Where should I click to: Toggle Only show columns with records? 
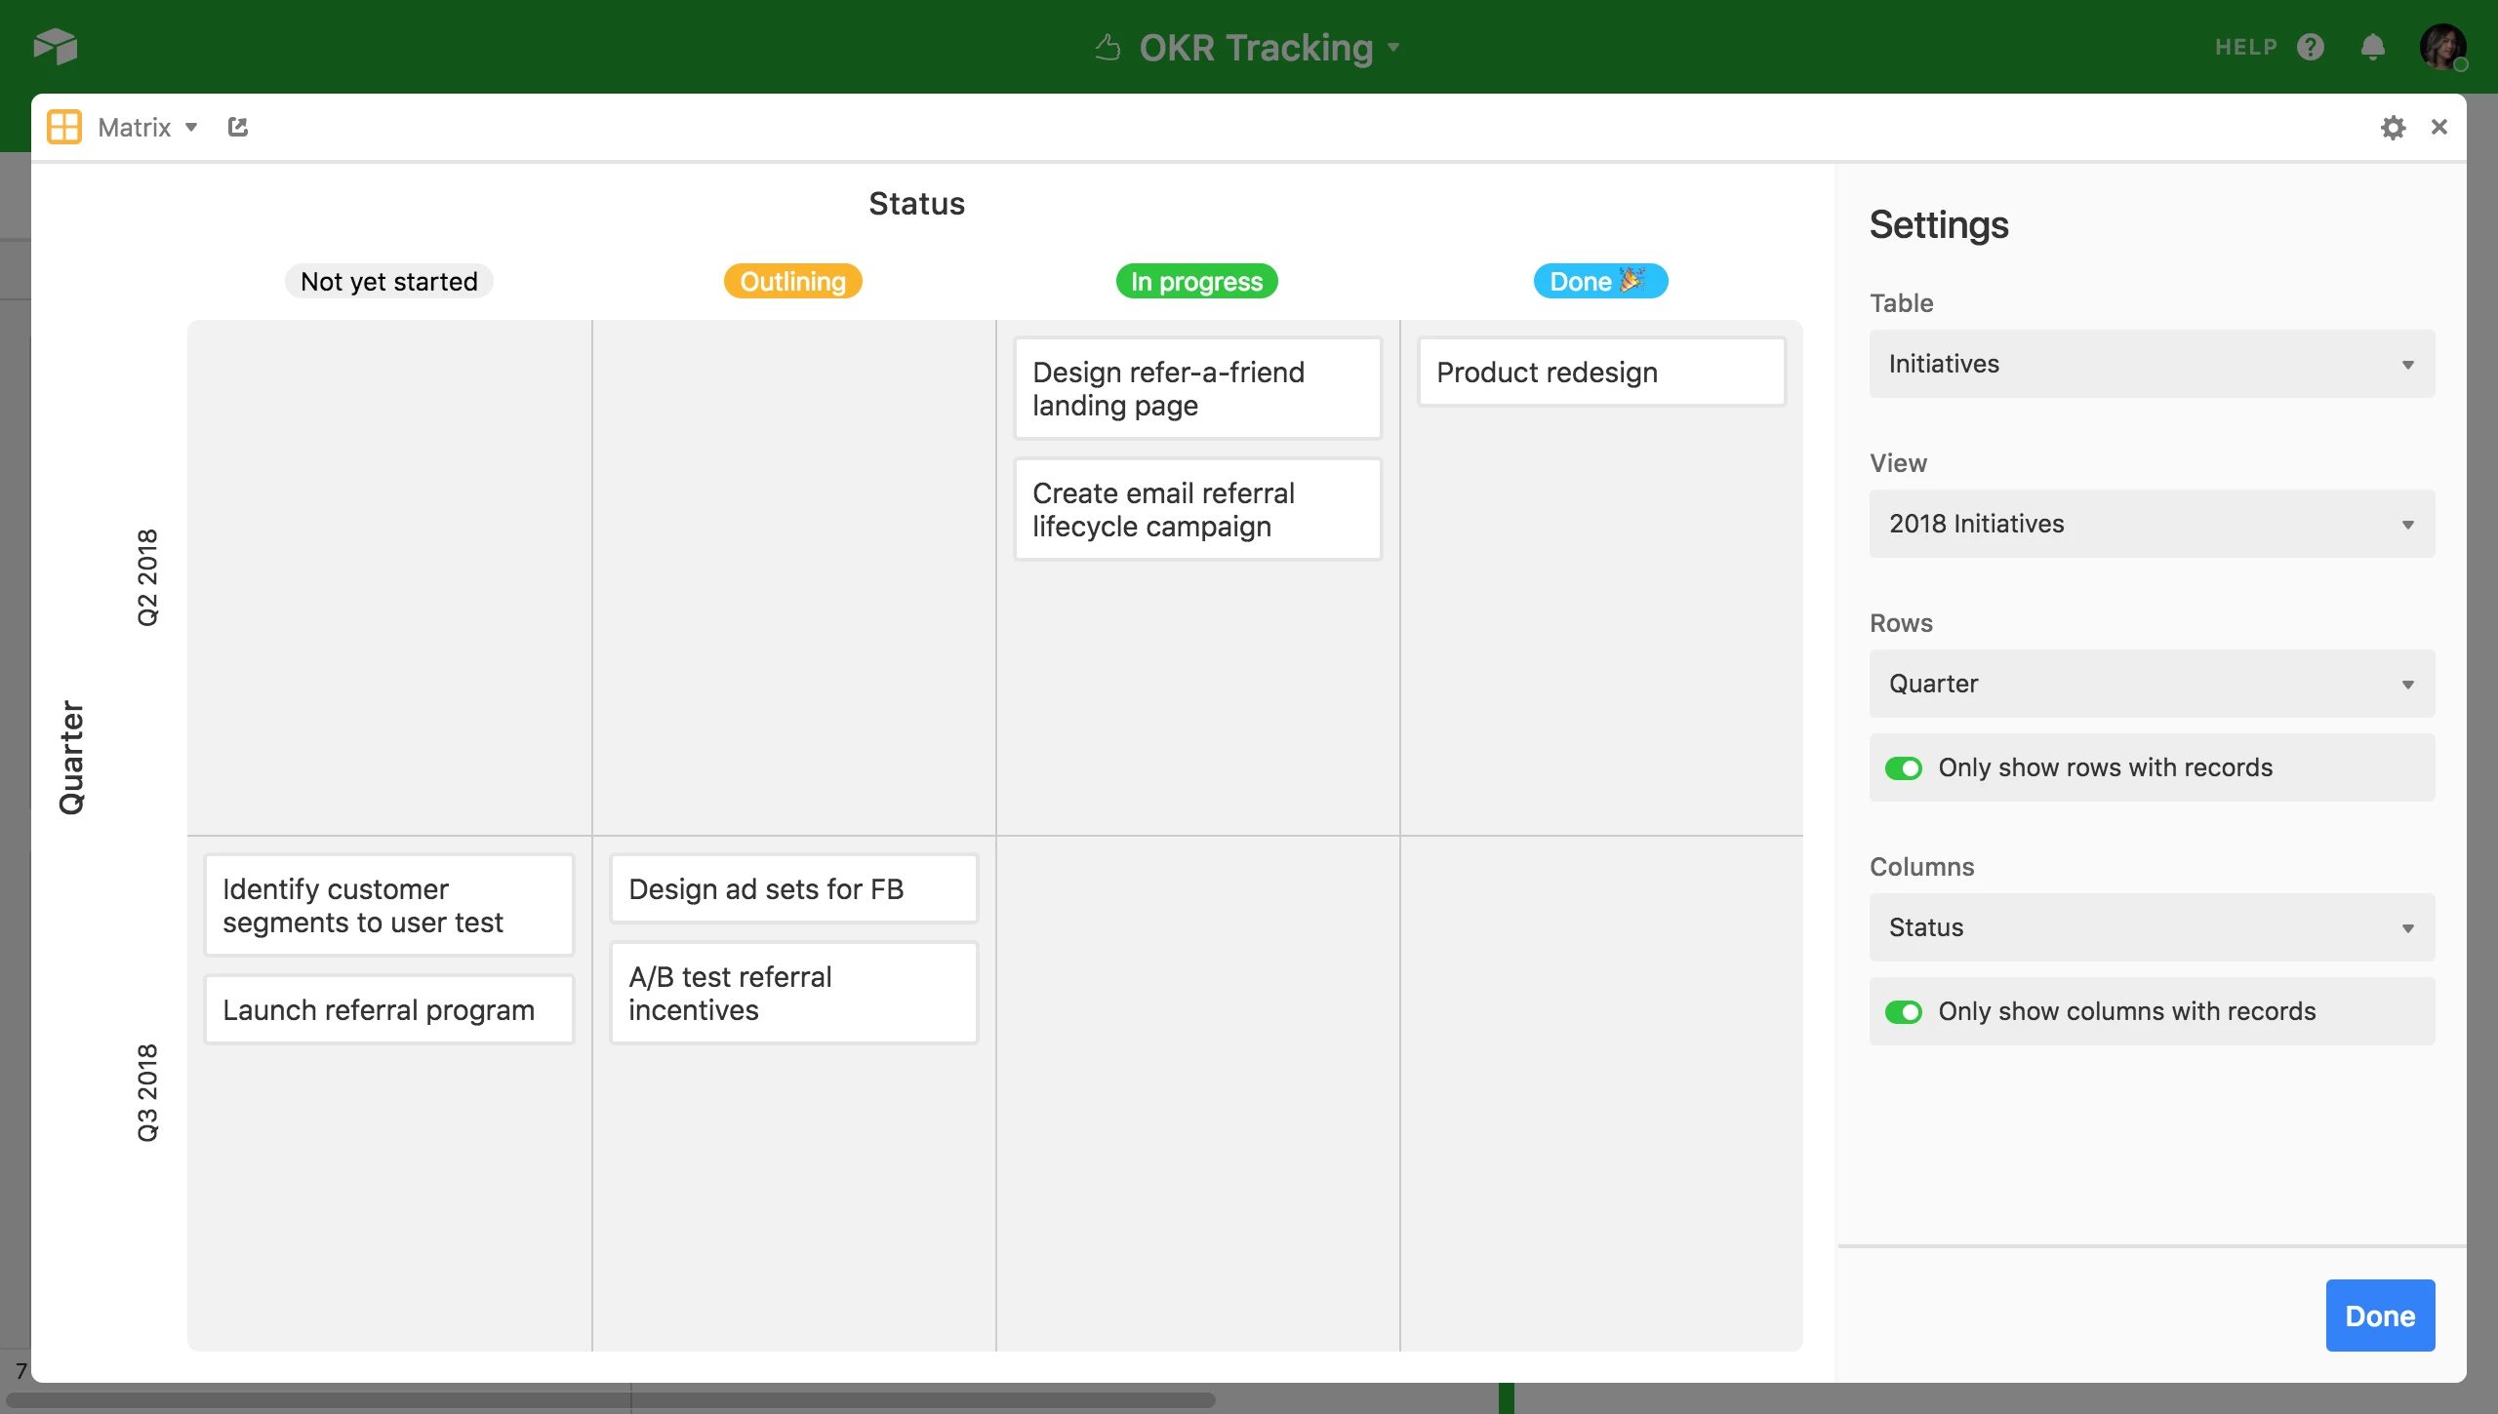pyautogui.click(x=1904, y=1012)
